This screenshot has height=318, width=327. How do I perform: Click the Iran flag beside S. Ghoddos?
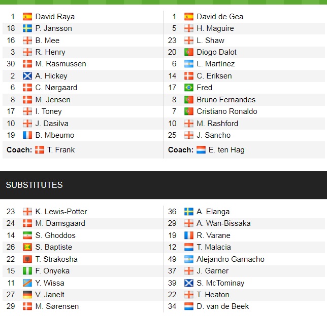(x=27, y=235)
